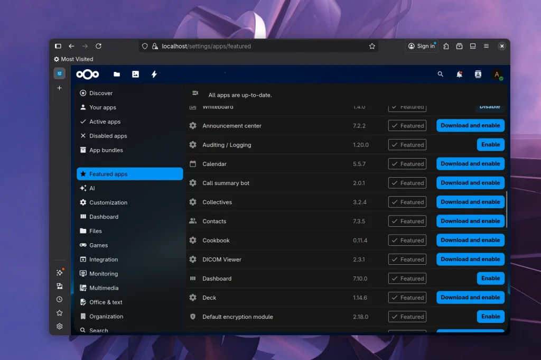
Task: Enable the Dashboard app
Action: pyautogui.click(x=491, y=278)
